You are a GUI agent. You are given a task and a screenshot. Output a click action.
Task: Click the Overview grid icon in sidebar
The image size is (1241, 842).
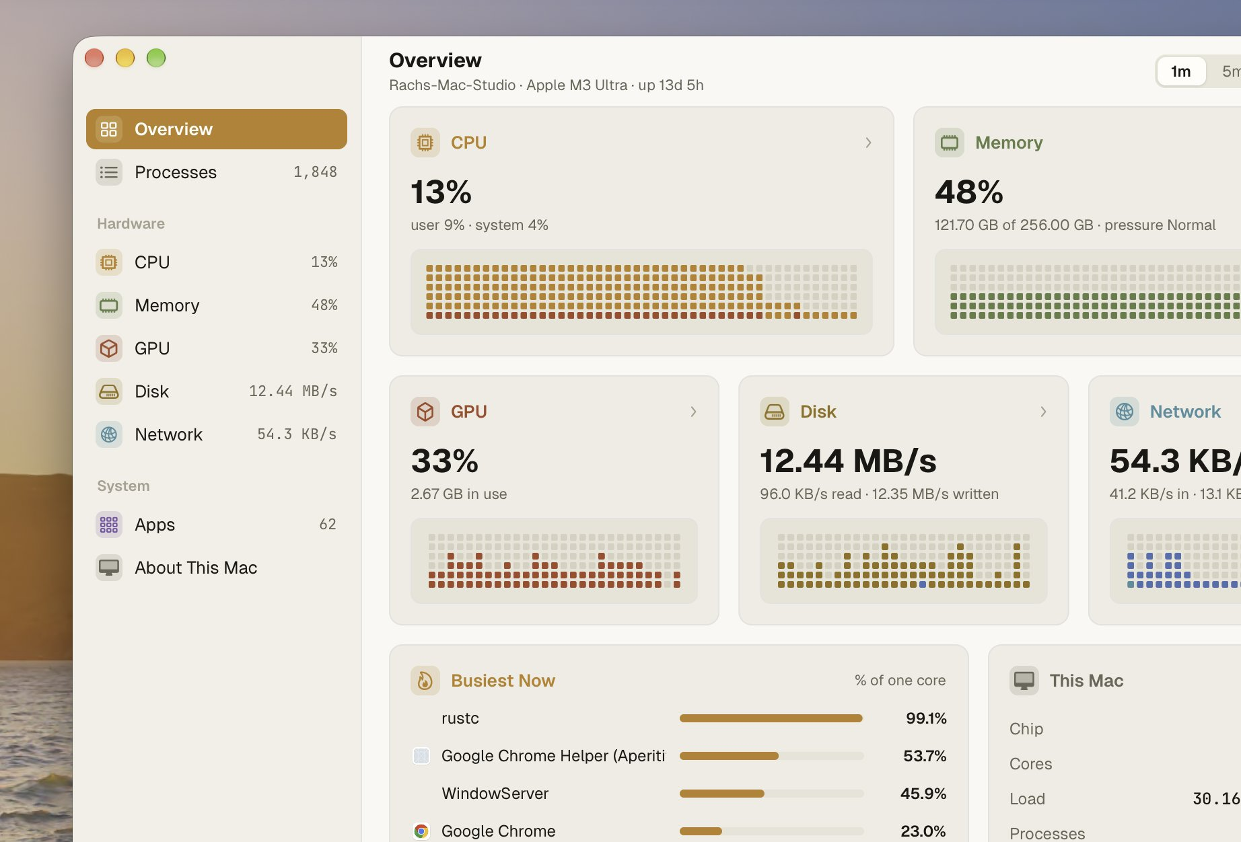tap(109, 129)
